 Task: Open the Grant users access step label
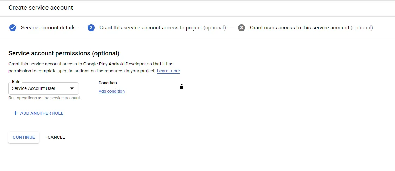(x=311, y=28)
